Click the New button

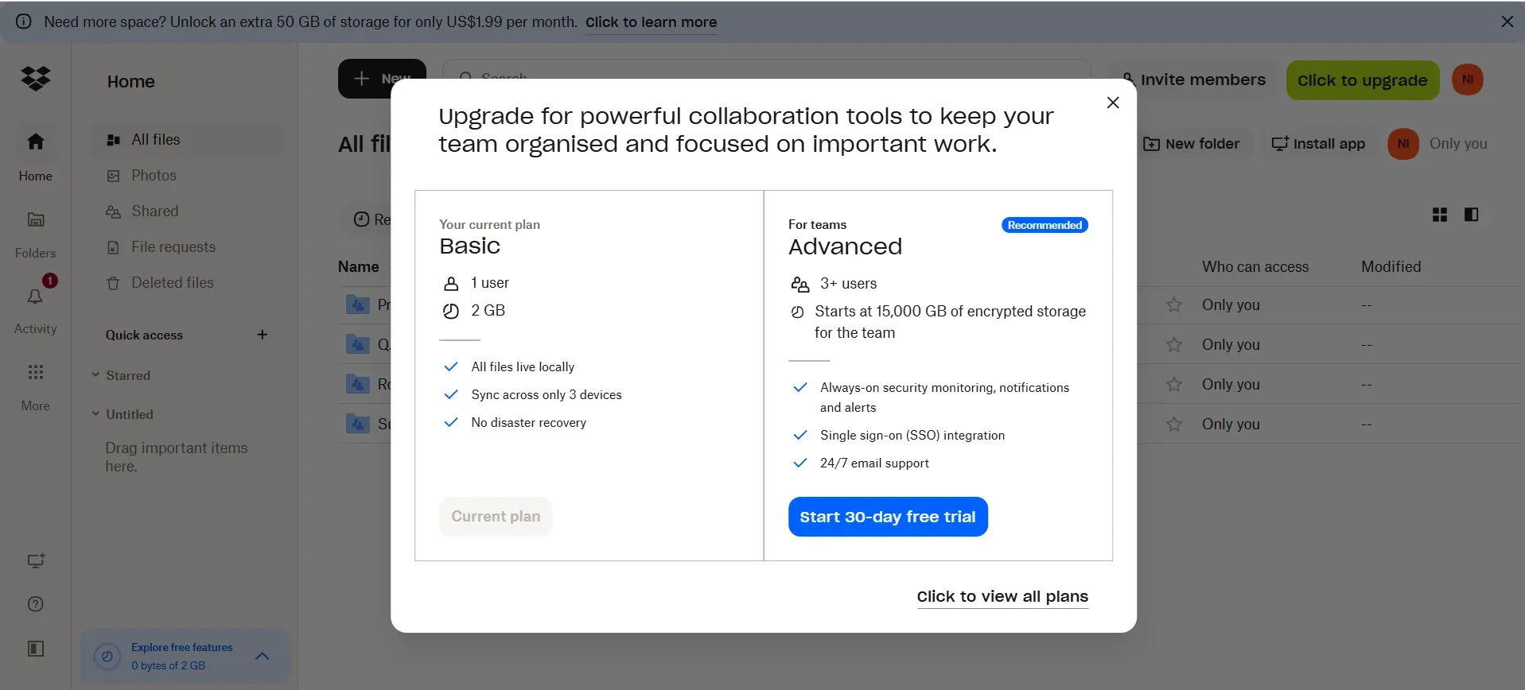point(382,79)
